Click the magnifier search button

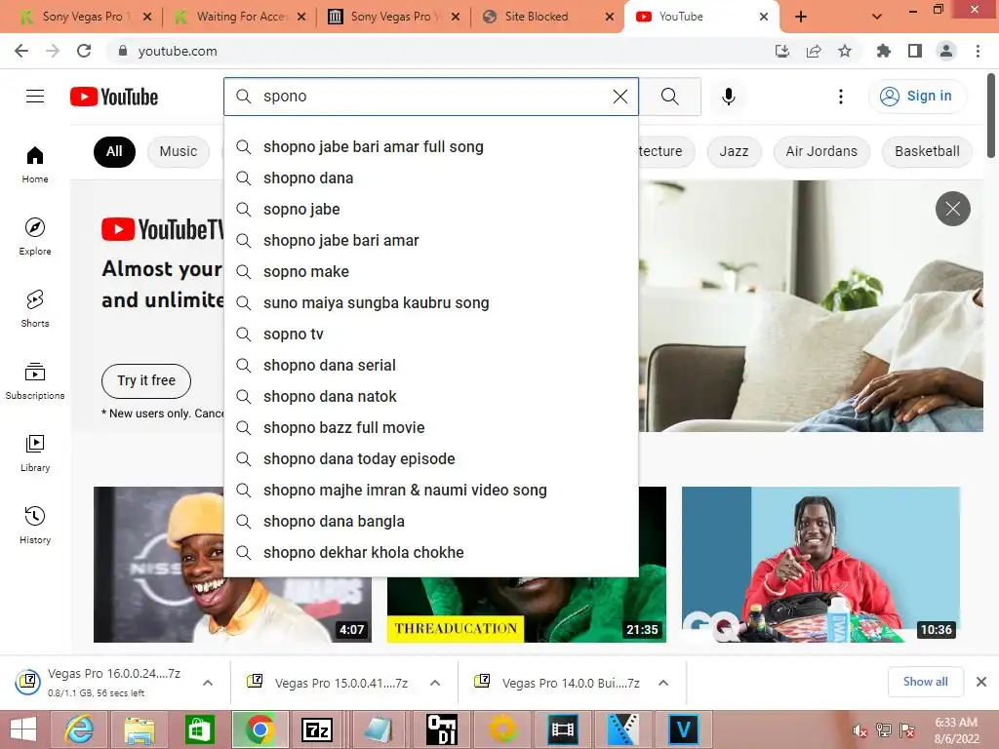point(669,97)
